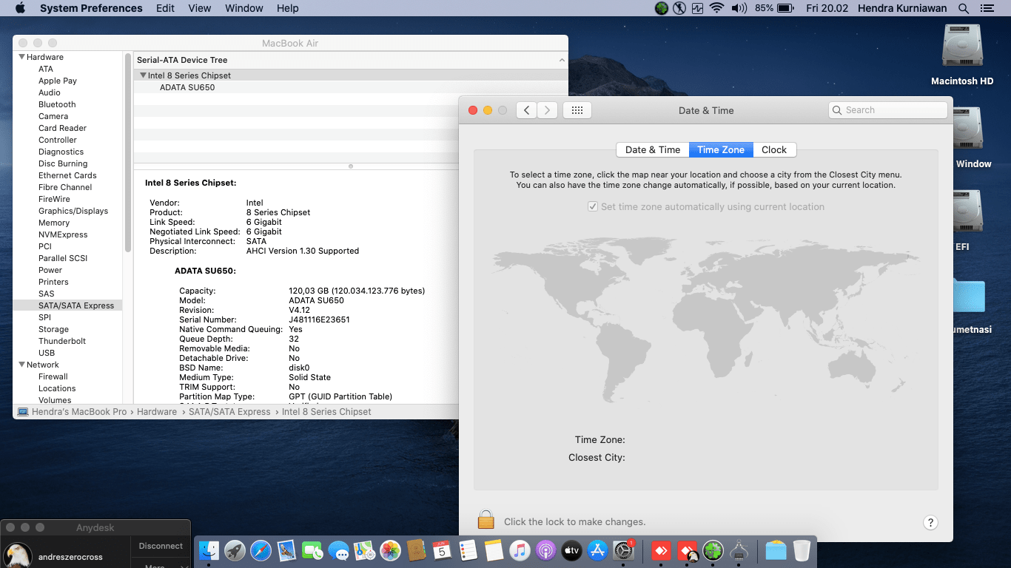Viewport: 1011px width, 568px height.
Task: Open Messages from the Dock
Action: 339,550
